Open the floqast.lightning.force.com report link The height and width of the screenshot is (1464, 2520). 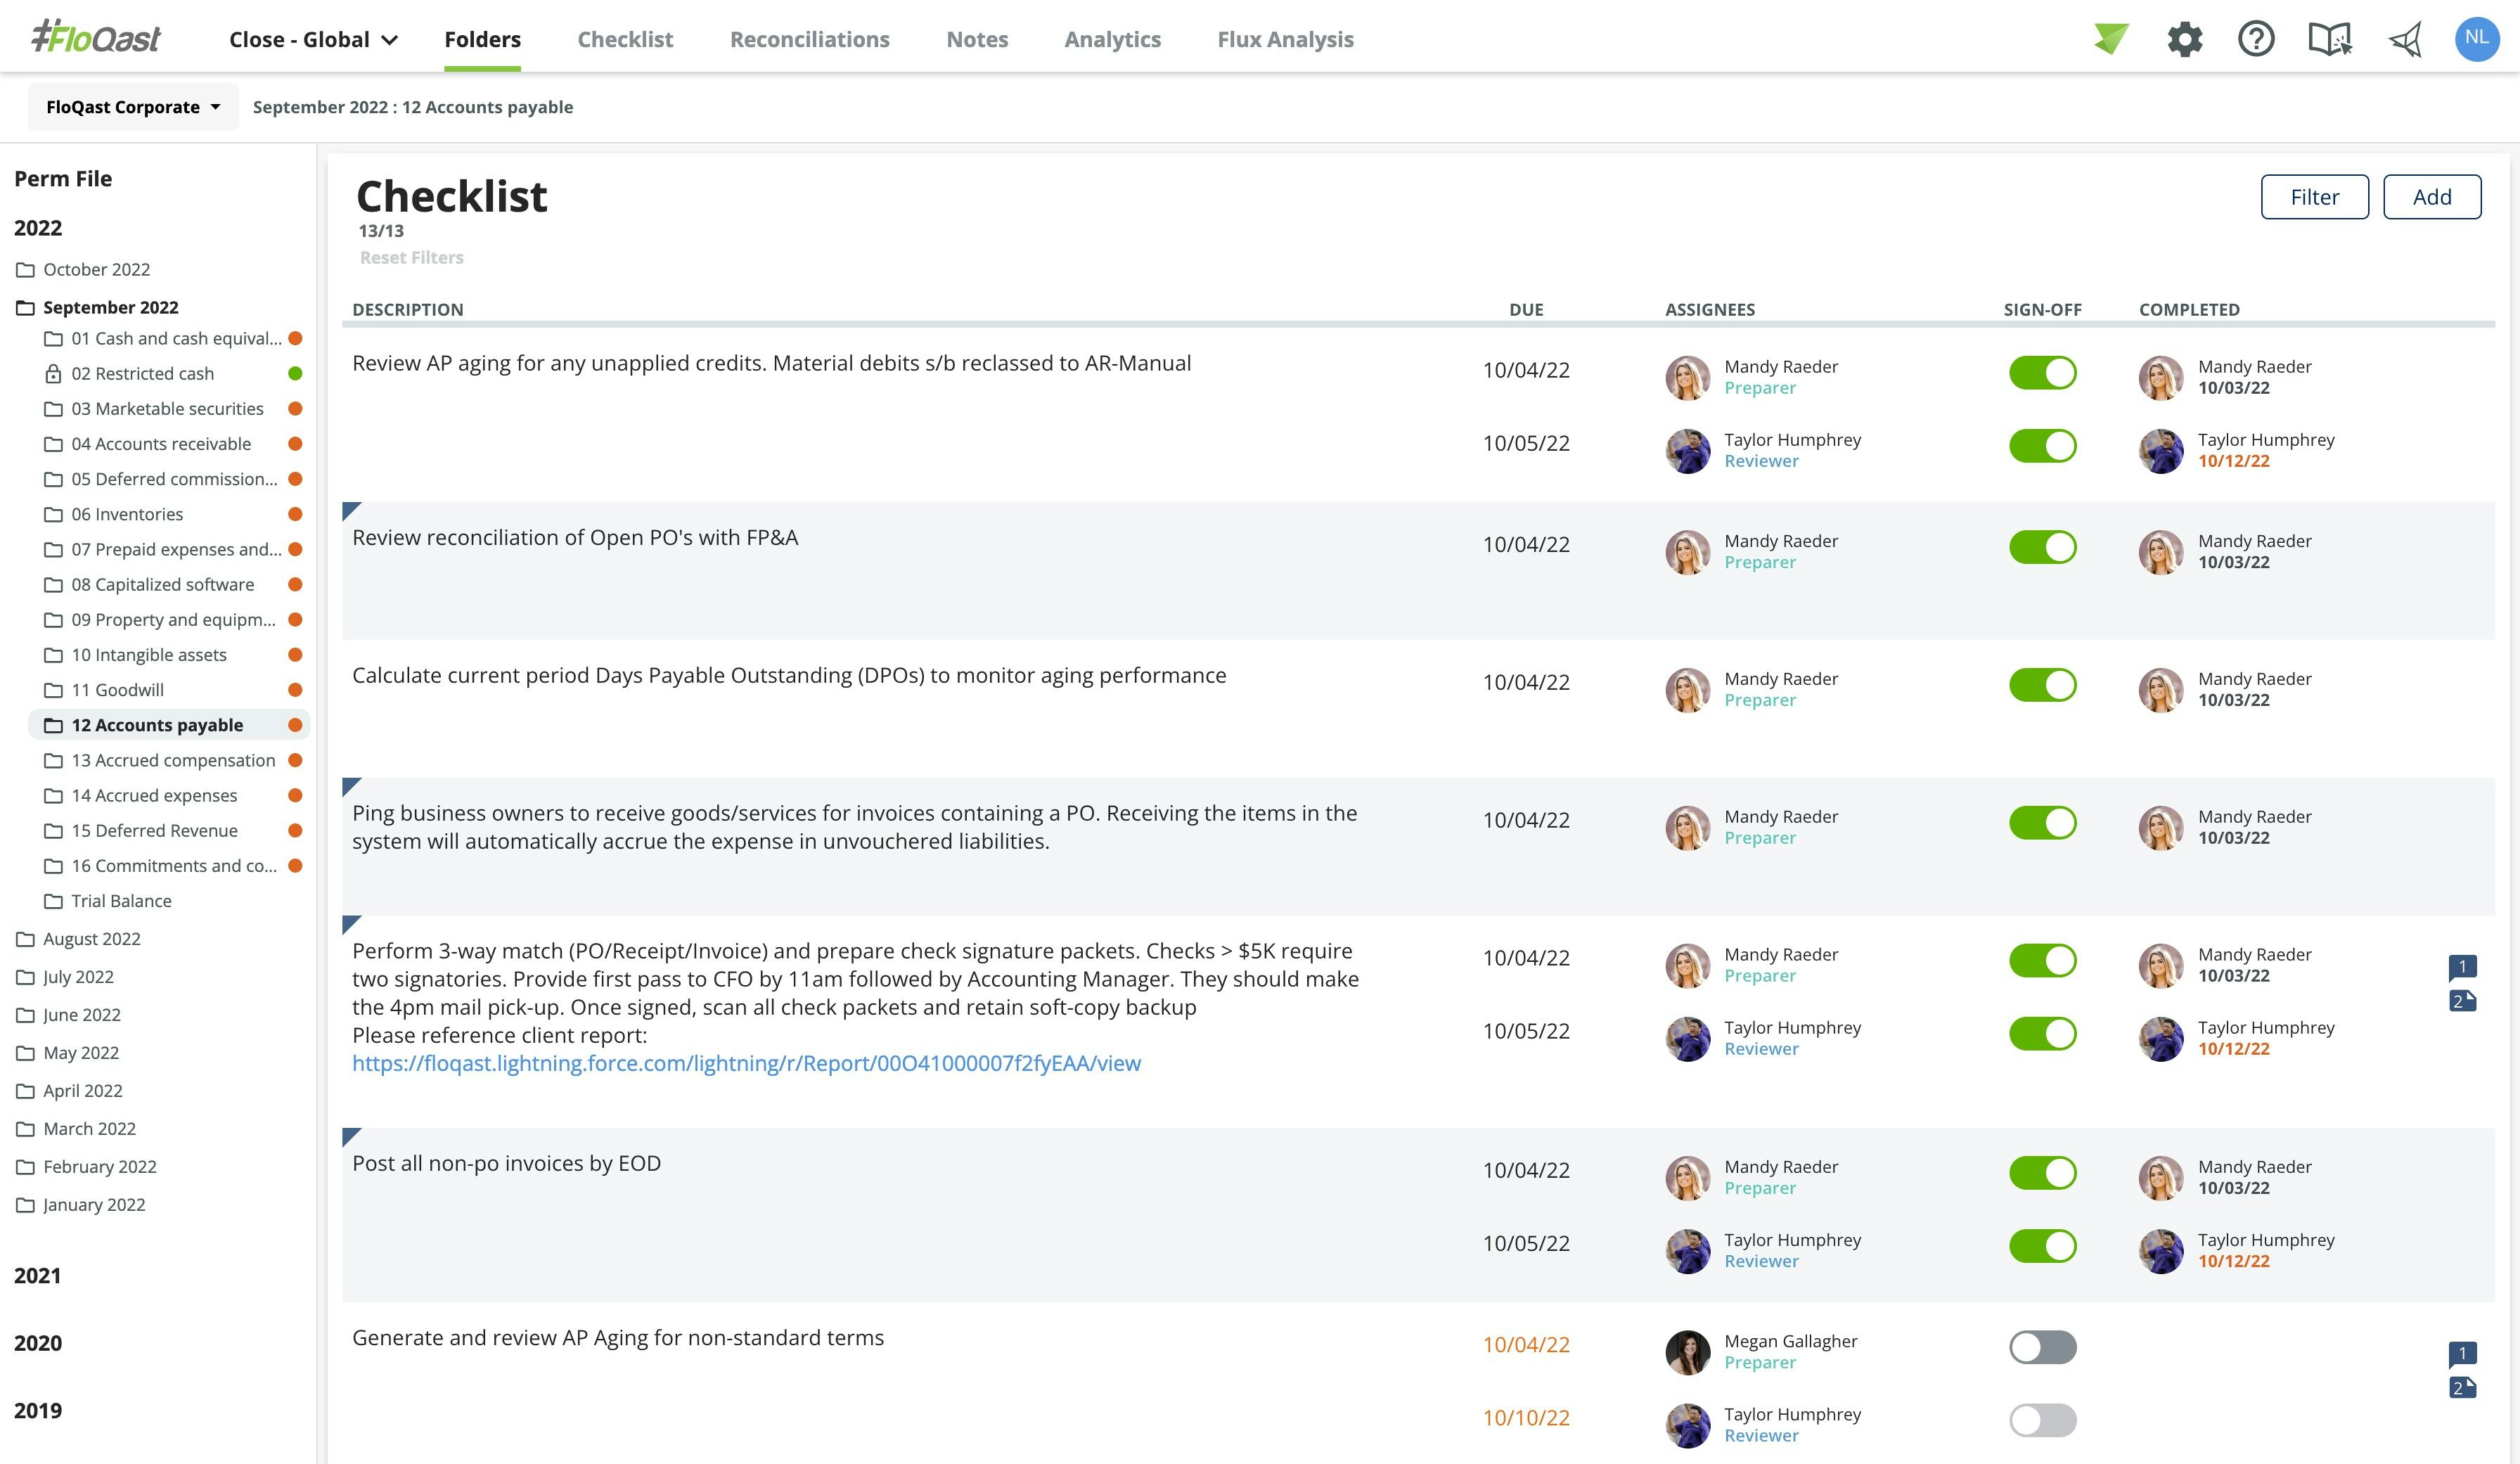coord(746,1063)
